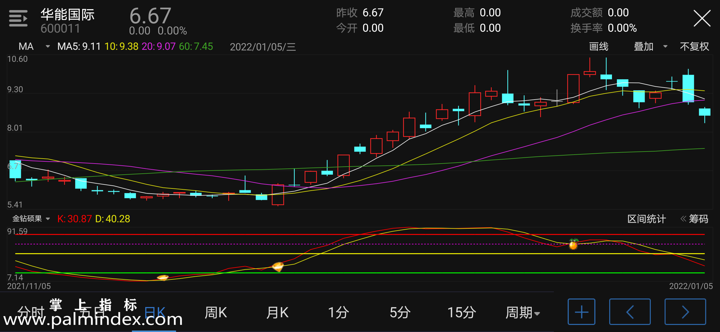Image resolution: width=720 pixels, height=332 pixels.
Task: Select the 15分 fifteen-minute tab
Action: (x=462, y=313)
